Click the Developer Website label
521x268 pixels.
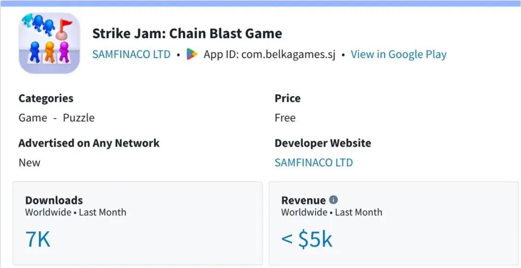coord(323,143)
